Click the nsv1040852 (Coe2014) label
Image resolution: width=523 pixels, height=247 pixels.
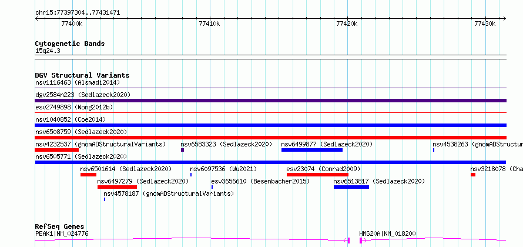point(71,119)
